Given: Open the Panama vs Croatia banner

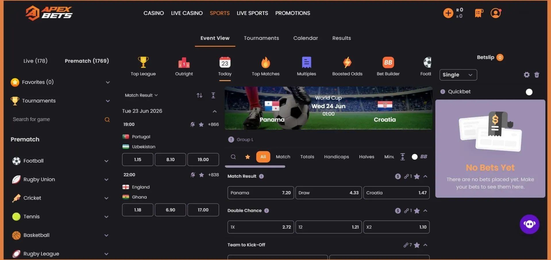Looking at the screenshot, I should (x=328, y=108).
